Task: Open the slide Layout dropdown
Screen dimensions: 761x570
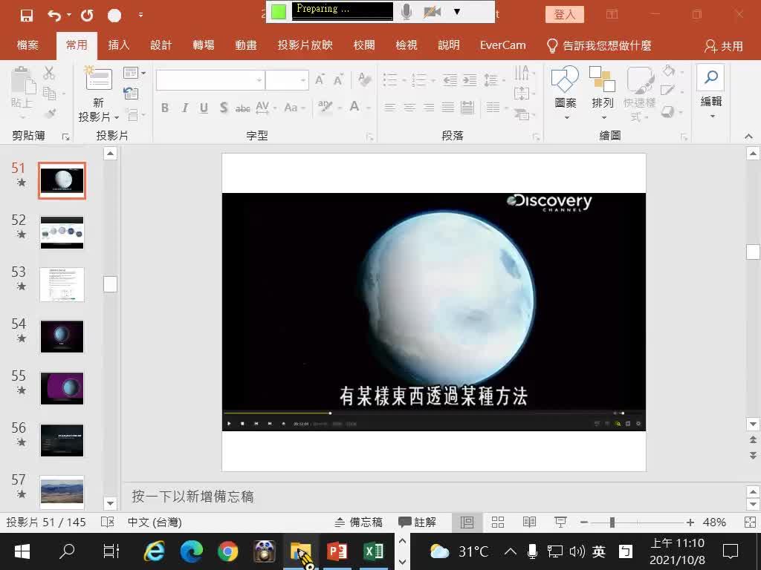Action: pyautogui.click(x=134, y=73)
